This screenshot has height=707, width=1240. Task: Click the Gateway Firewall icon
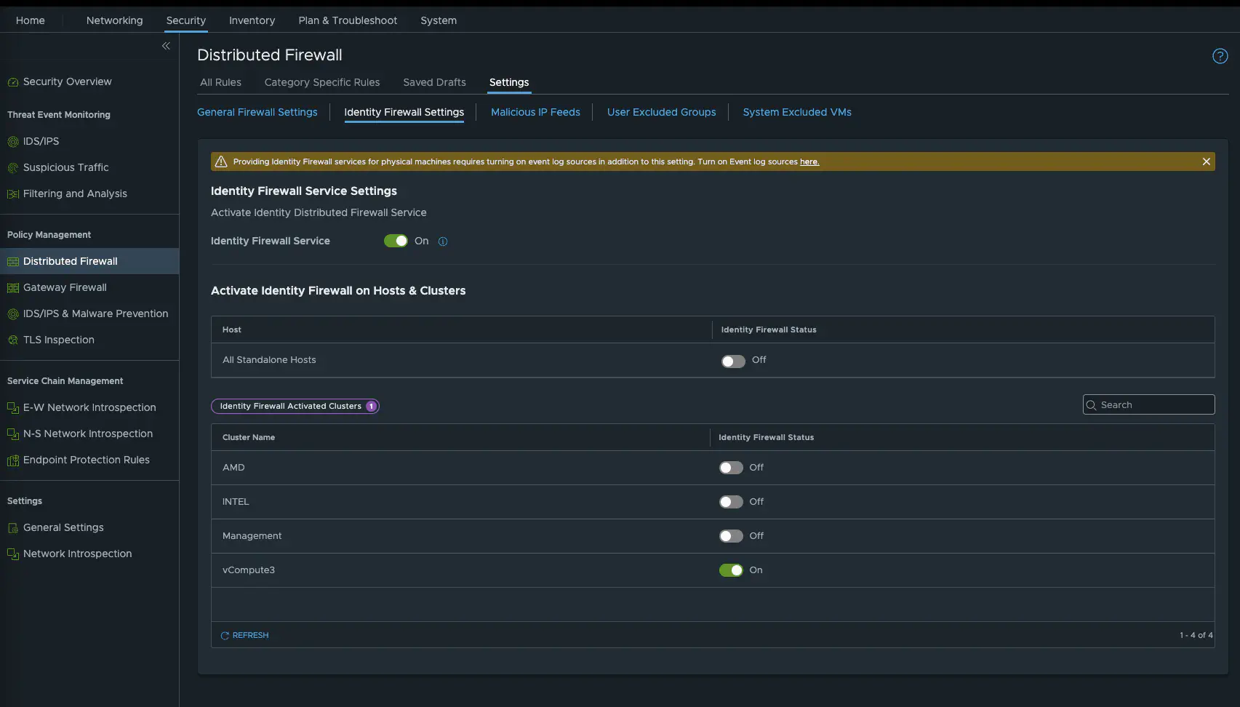pos(13,288)
